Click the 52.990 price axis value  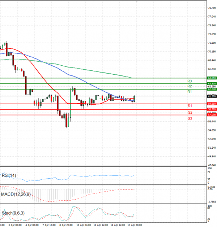[x=212, y=139]
